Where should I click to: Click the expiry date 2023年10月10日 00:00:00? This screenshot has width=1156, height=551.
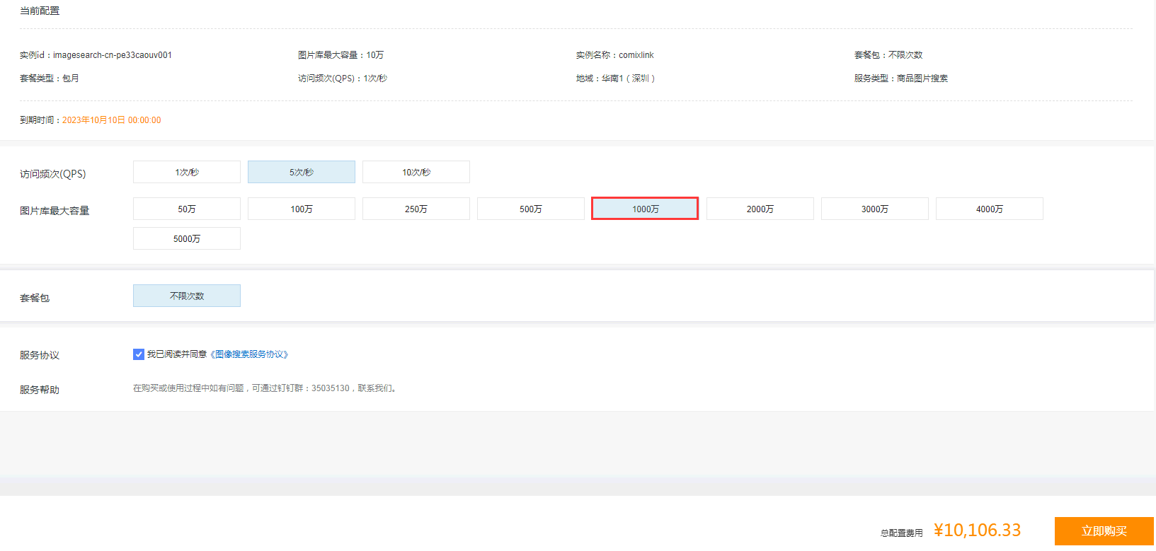click(x=111, y=120)
